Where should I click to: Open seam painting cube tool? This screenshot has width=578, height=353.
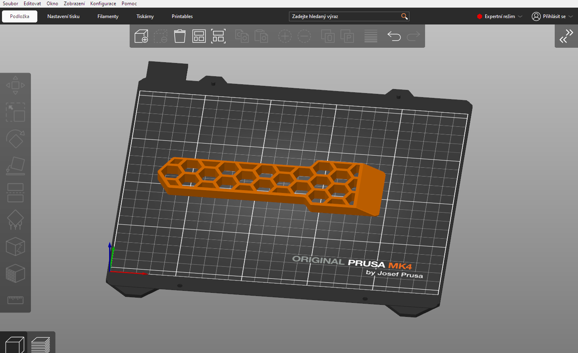pyautogui.click(x=15, y=246)
